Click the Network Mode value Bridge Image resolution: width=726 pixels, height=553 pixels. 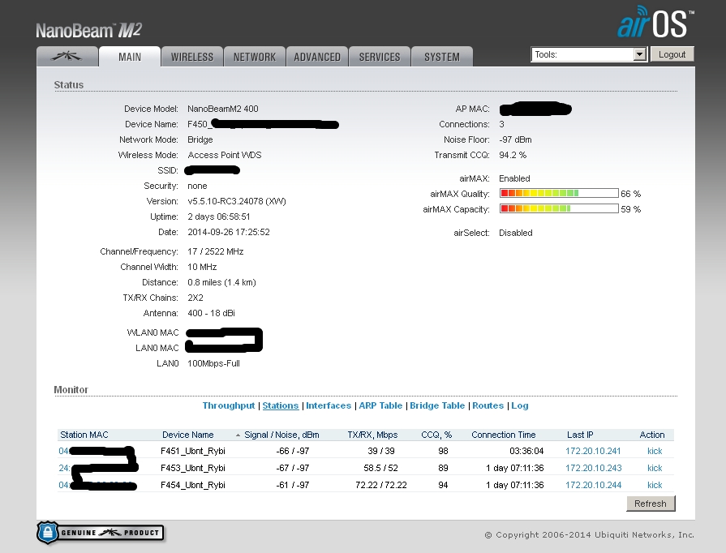200,139
